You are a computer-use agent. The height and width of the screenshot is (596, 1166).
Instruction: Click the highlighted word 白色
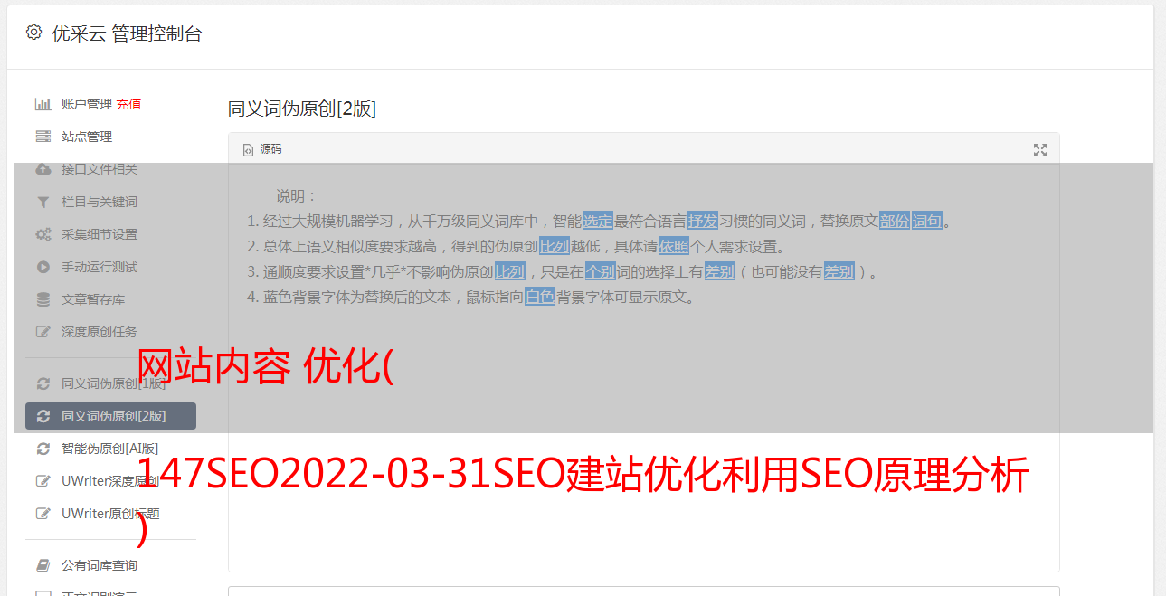[540, 297]
